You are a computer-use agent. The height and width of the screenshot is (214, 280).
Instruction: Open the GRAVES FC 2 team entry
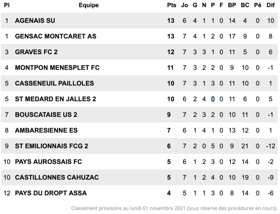[x=36, y=52]
